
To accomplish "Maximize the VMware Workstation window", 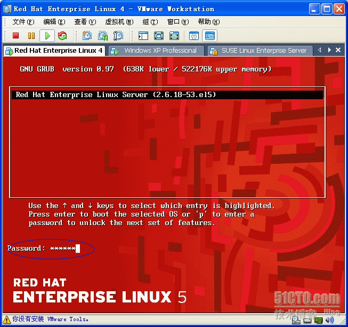I will tap(327, 9).
